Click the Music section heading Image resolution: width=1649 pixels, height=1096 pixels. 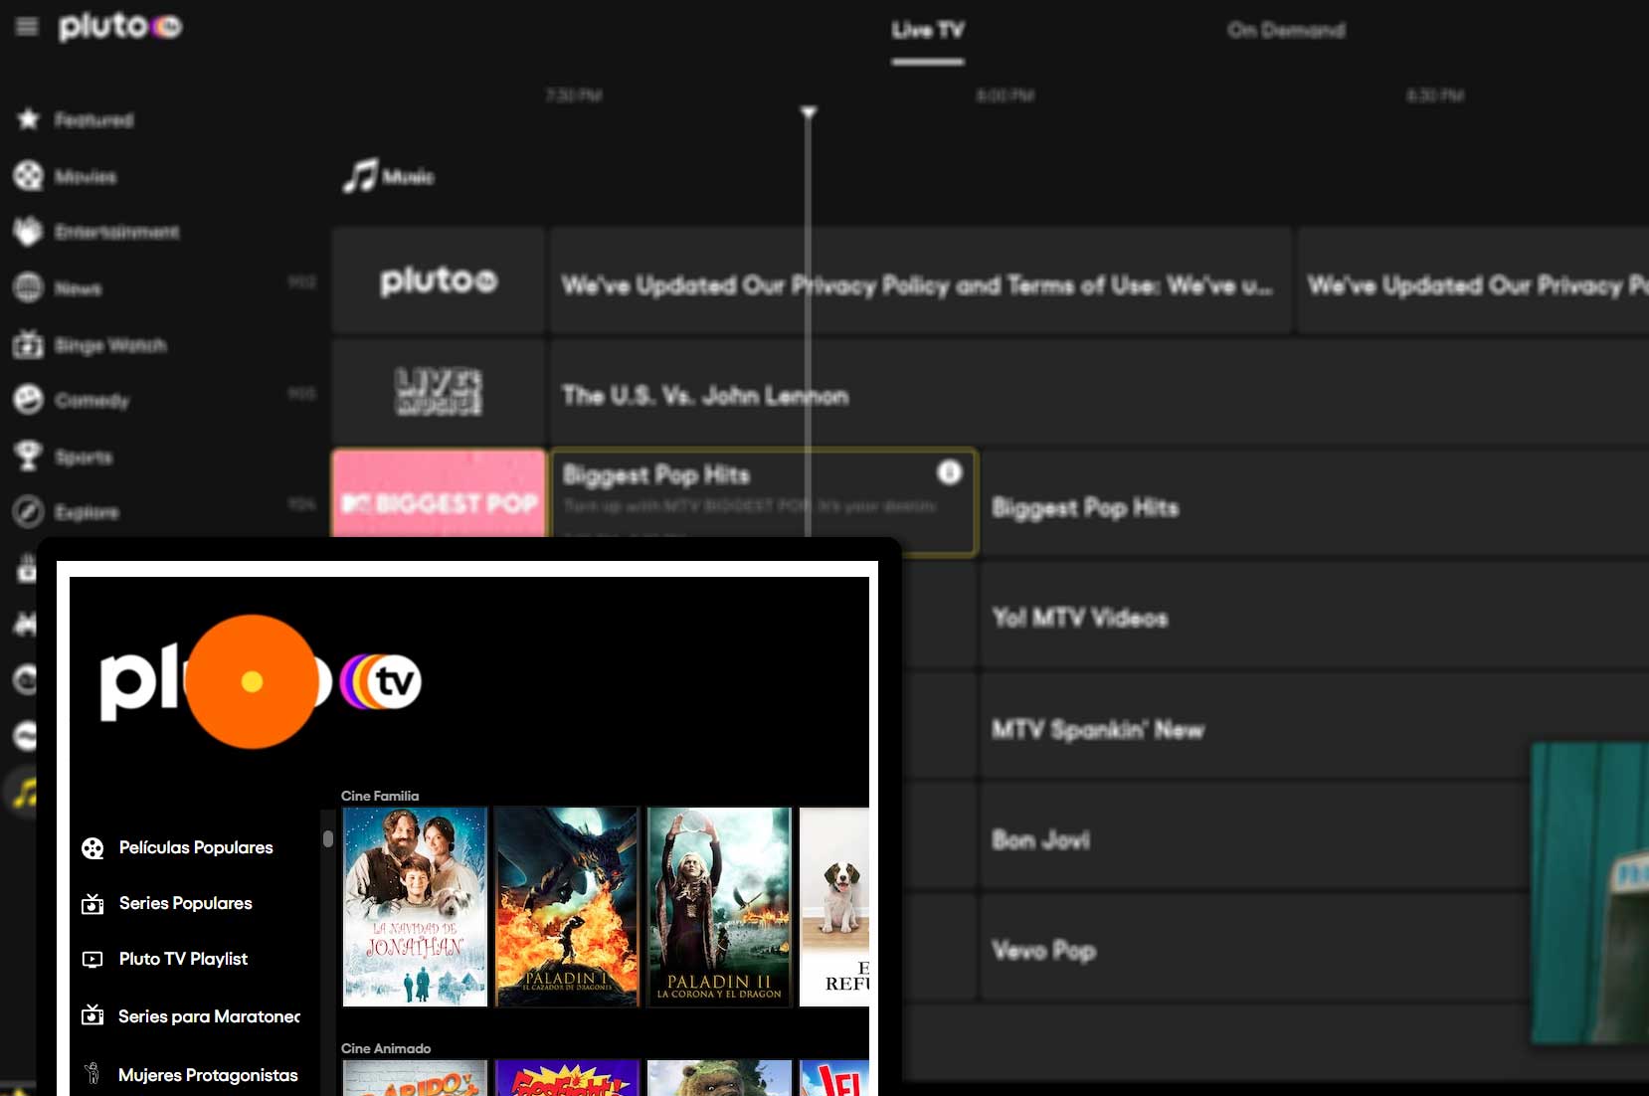pyautogui.click(x=389, y=176)
